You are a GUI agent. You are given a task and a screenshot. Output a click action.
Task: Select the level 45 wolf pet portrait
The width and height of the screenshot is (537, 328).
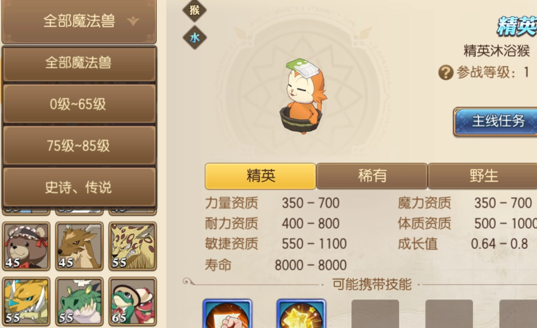tap(80, 246)
